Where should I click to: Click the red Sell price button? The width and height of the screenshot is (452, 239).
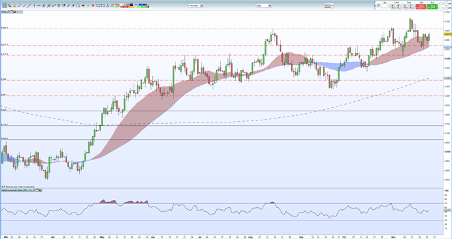421,7
